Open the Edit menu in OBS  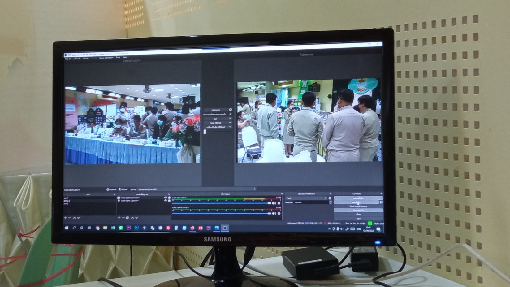[77, 58]
